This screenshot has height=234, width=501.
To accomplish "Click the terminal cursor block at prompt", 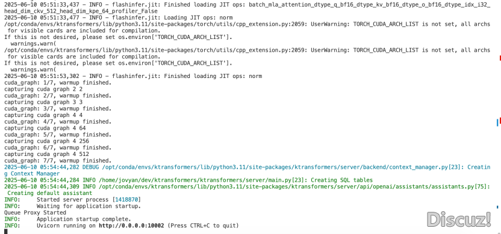I will coord(6,232).
